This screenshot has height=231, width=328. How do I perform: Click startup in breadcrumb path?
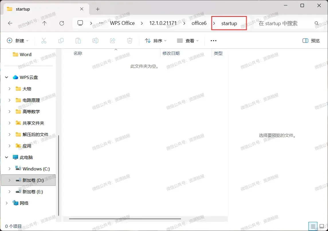pyautogui.click(x=229, y=23)
